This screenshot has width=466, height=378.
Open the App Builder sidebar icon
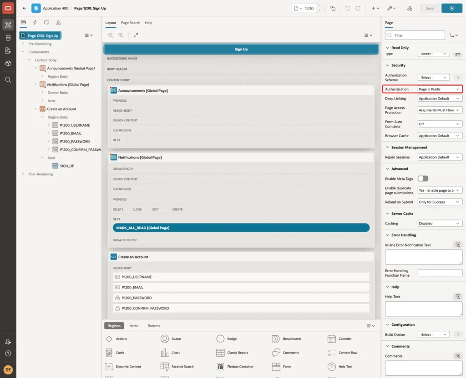pos(8,25)
